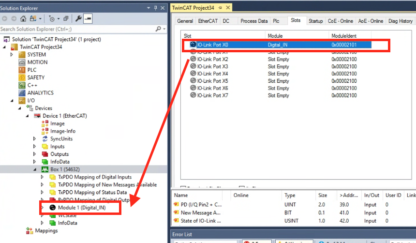Viewport: 416px width, 243px height.
Task: Click the Solution Explorer auto-hide pin icon
Action: pyautogui.click(x=155, y=8)
